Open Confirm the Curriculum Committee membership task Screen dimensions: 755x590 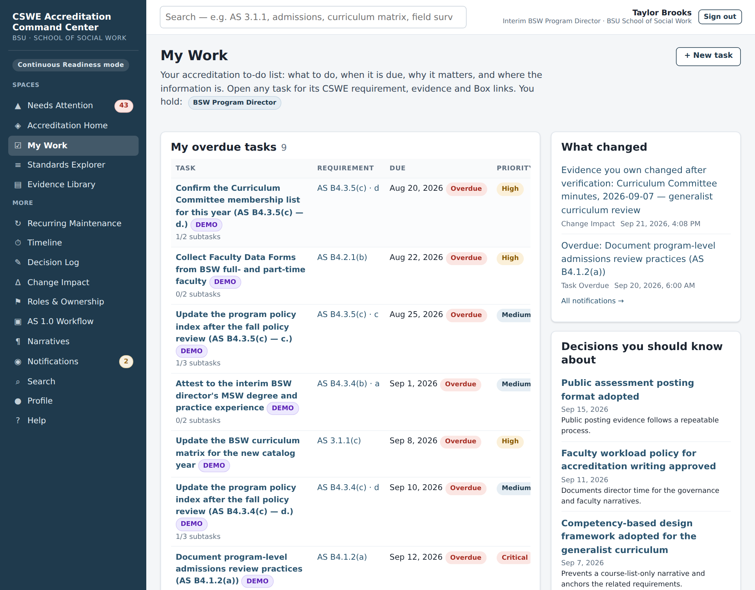[239, 206]
